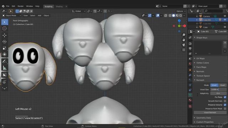The image size is (228, 128).
Task: Open the Render menu
Action: pyautogui.click(x=21, y=6)
